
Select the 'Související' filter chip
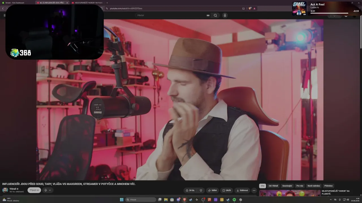click(x=287, y=186)
